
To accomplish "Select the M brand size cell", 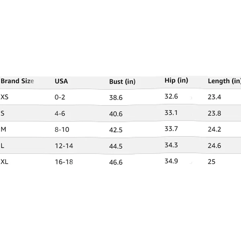I will coord(3,129).
